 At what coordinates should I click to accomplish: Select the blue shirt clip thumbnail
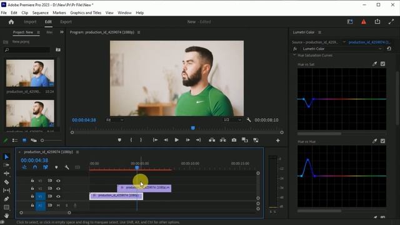(30, 73)
